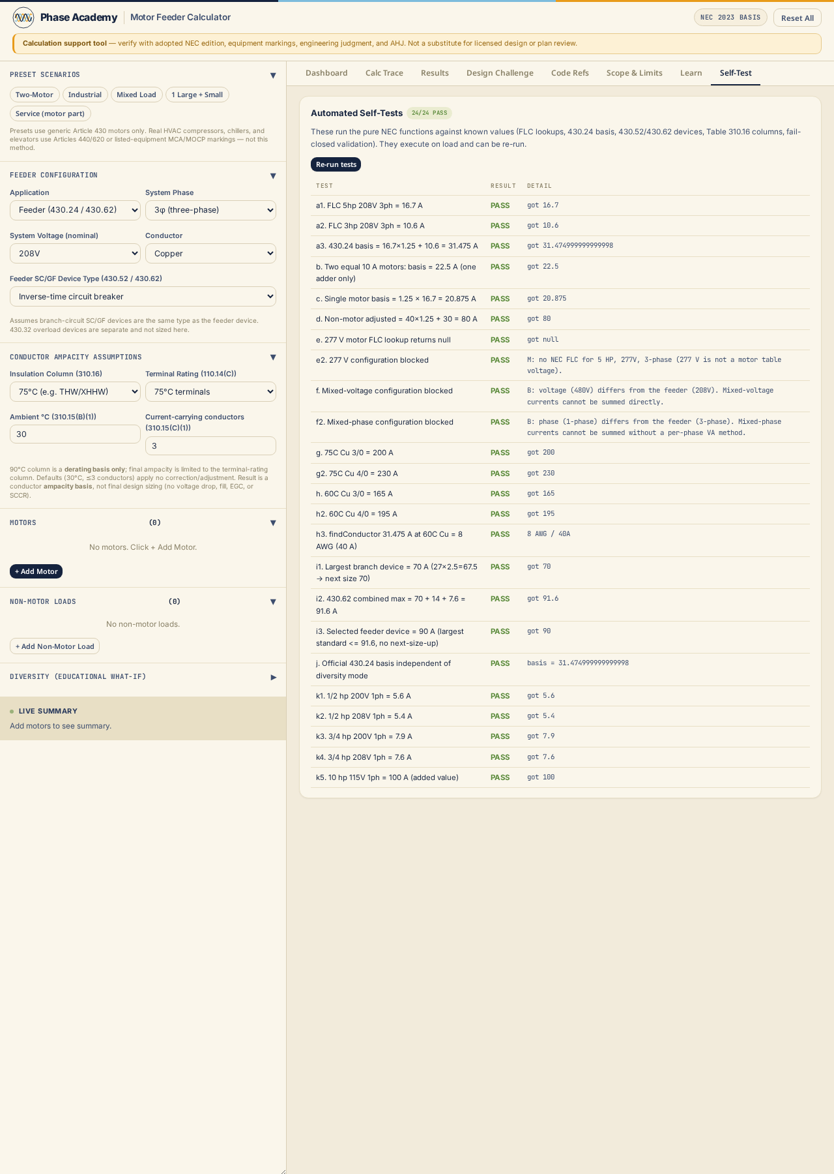
Task: Collapse the Motors section
Action: 273,523
